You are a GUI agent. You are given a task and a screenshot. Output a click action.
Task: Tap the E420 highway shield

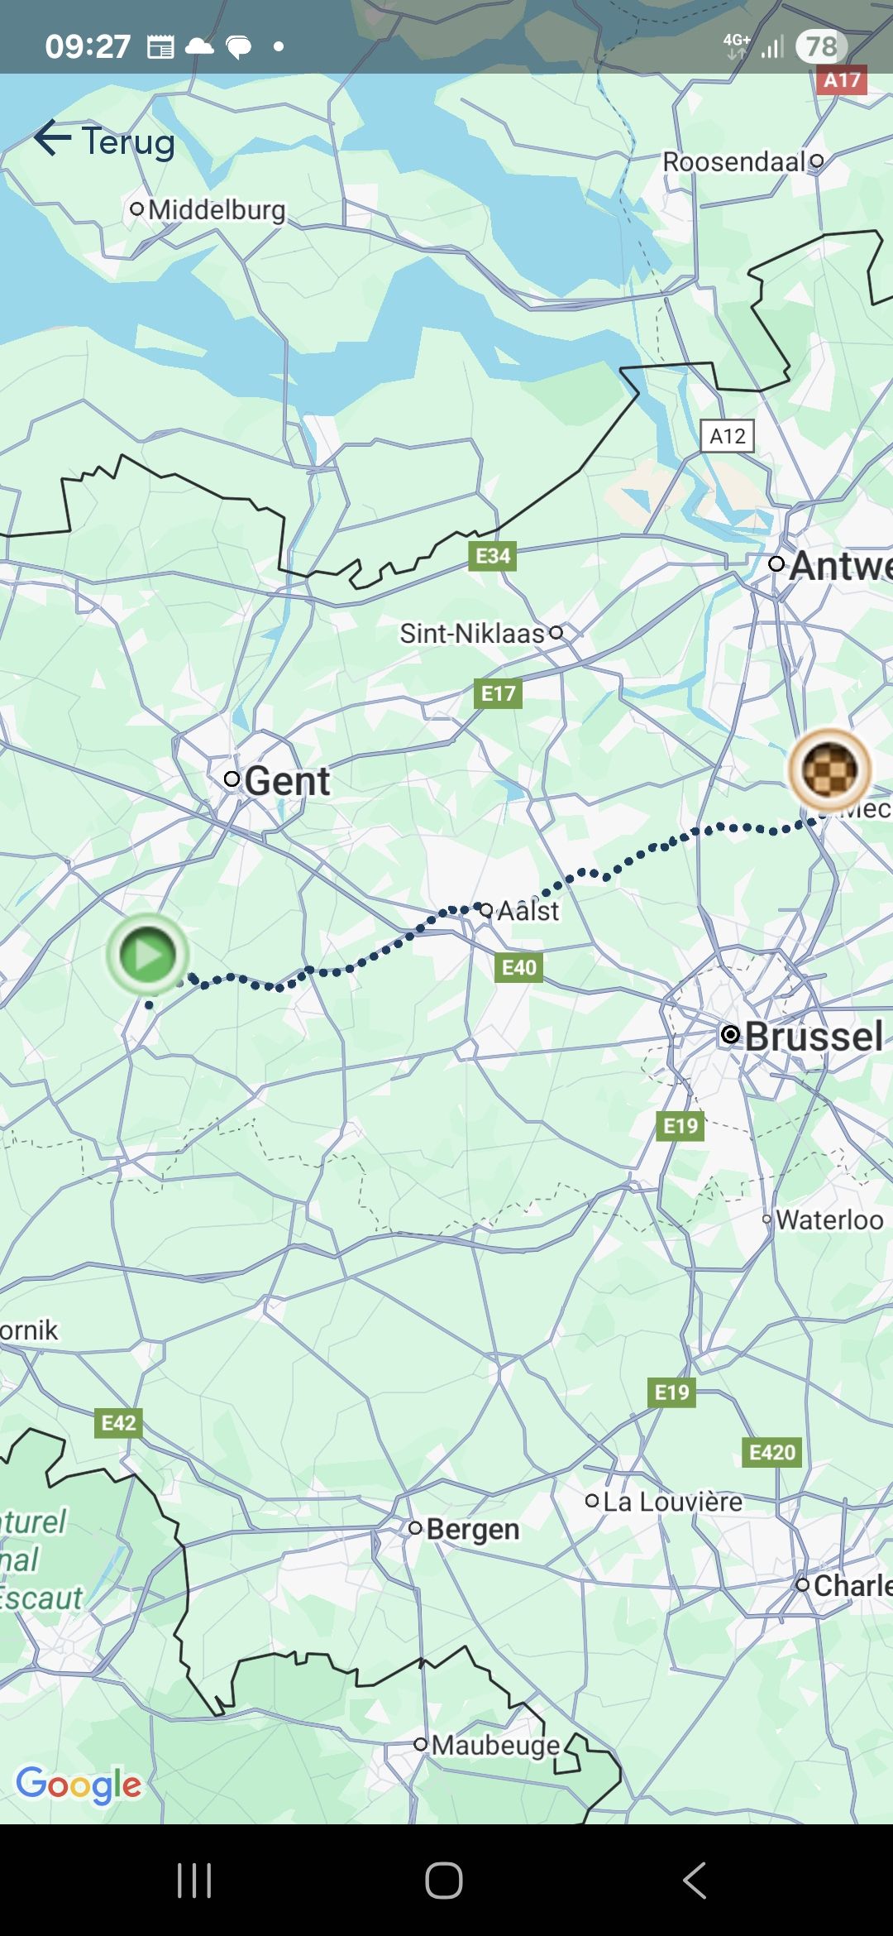pyautogui.click(x=772, y=1452)
